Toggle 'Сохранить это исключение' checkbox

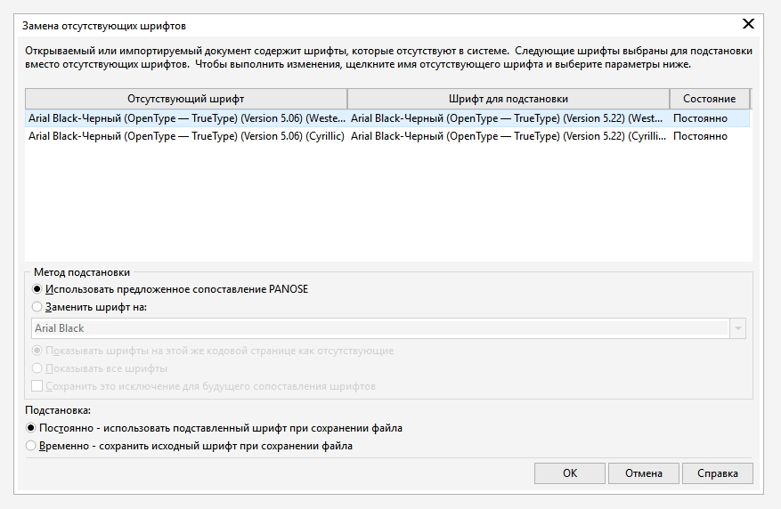point(37,386)
